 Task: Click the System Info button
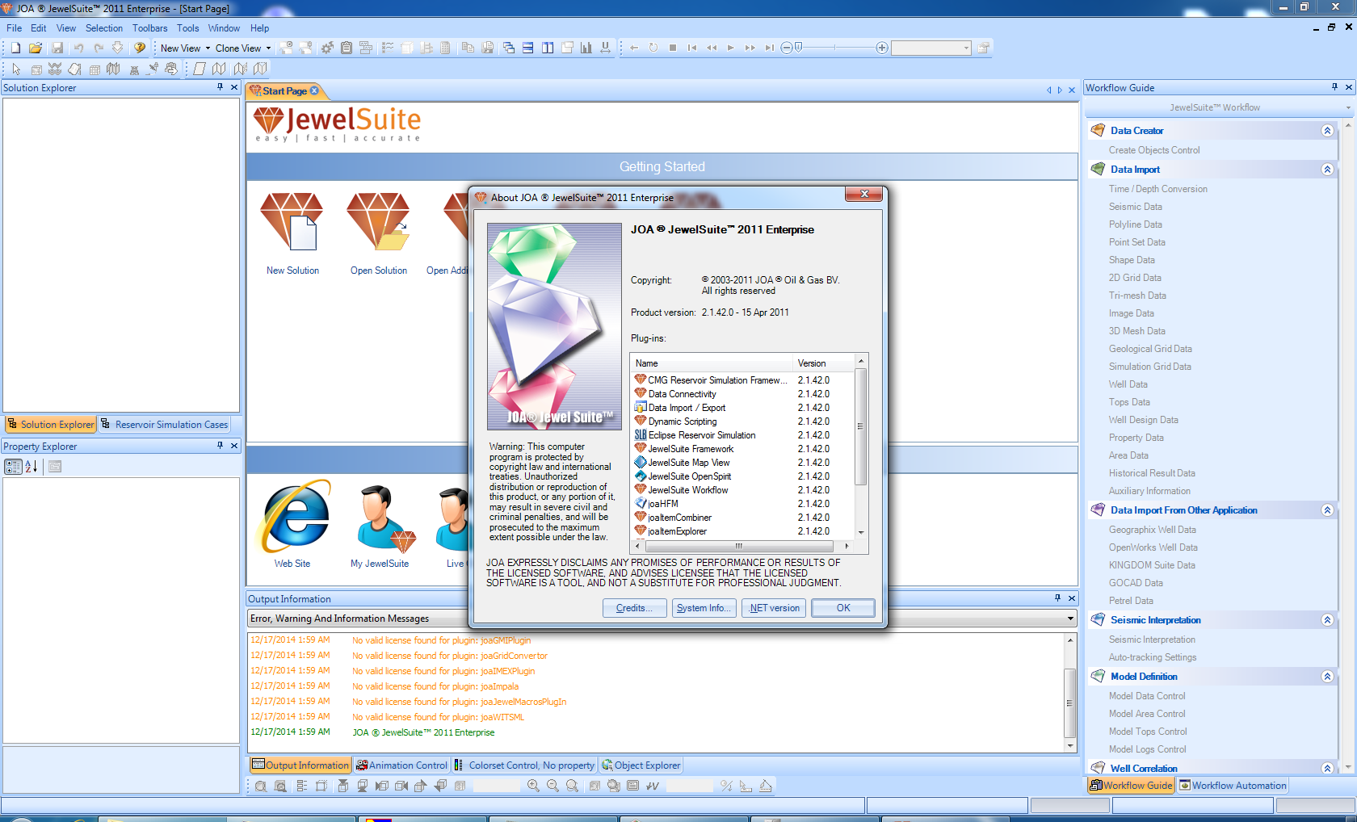pos(704,608)
